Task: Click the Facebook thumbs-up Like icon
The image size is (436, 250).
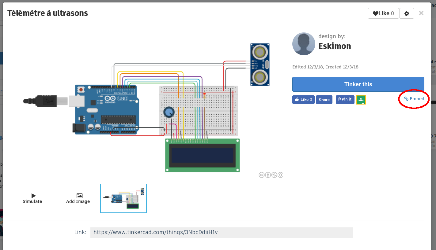Action: pos(298,99)
